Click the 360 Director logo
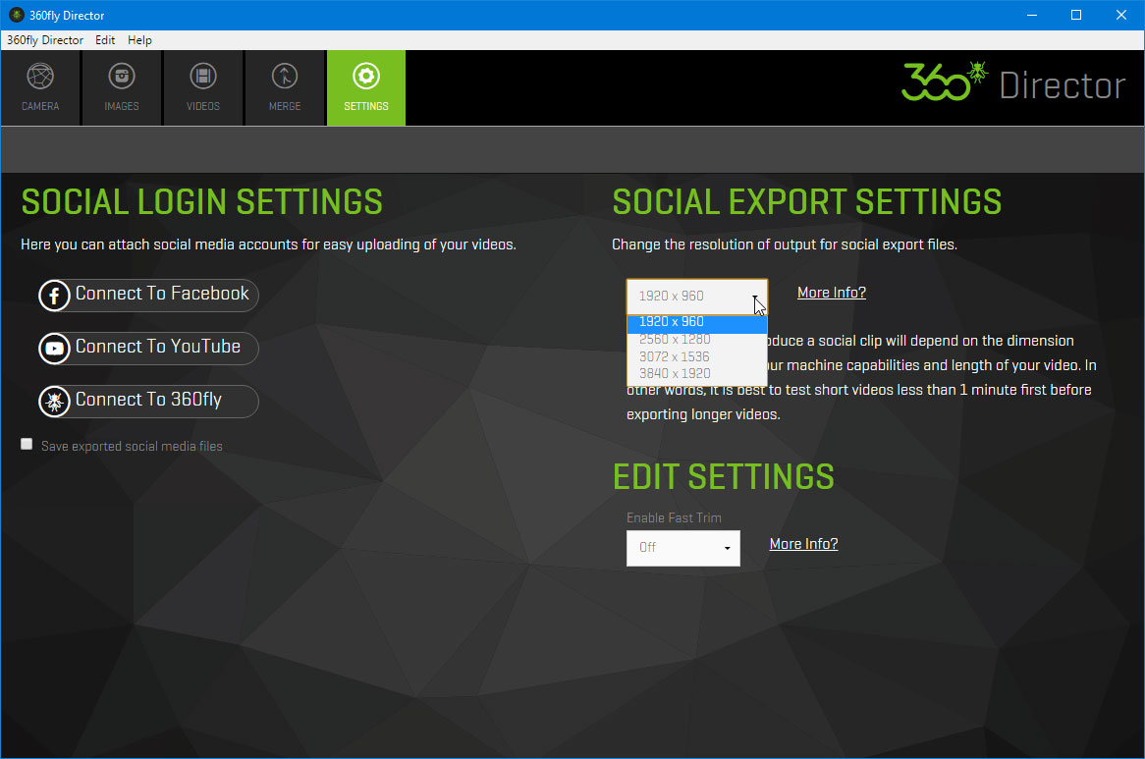The width and height of the screenshot is (1145, 759). tap(1013, 82)
